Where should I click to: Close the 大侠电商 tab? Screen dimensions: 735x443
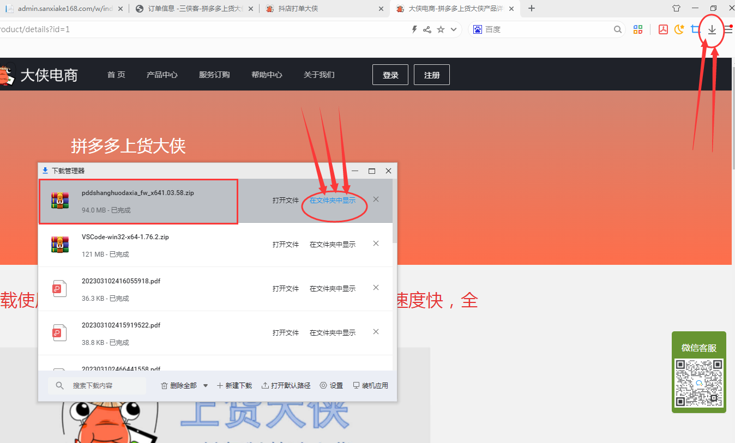click(x=511, y=9)
